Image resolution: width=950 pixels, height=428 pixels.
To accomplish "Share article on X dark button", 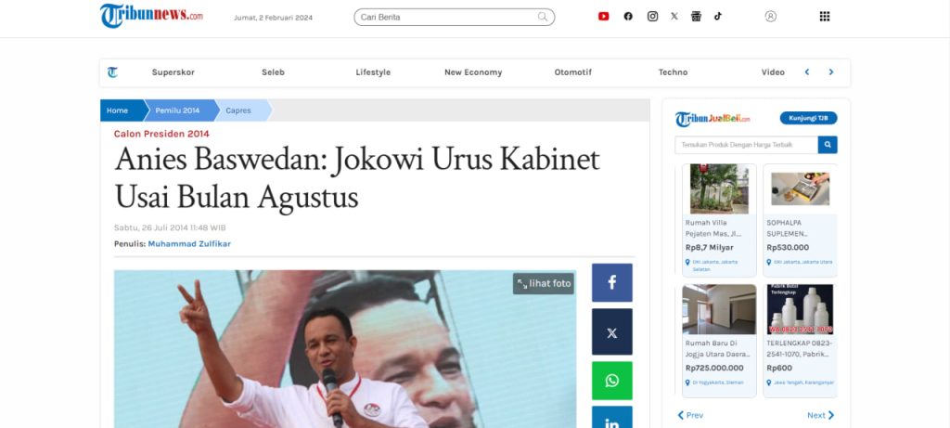I will tap(612, 331).
